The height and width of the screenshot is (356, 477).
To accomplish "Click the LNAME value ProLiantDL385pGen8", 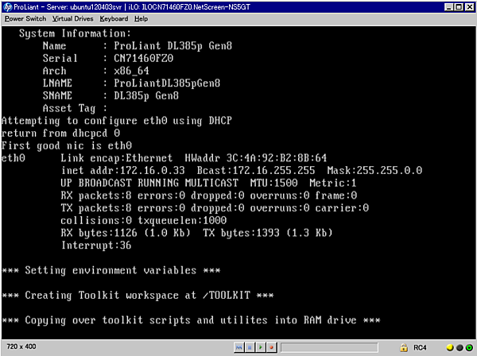I will click(167, 83).
